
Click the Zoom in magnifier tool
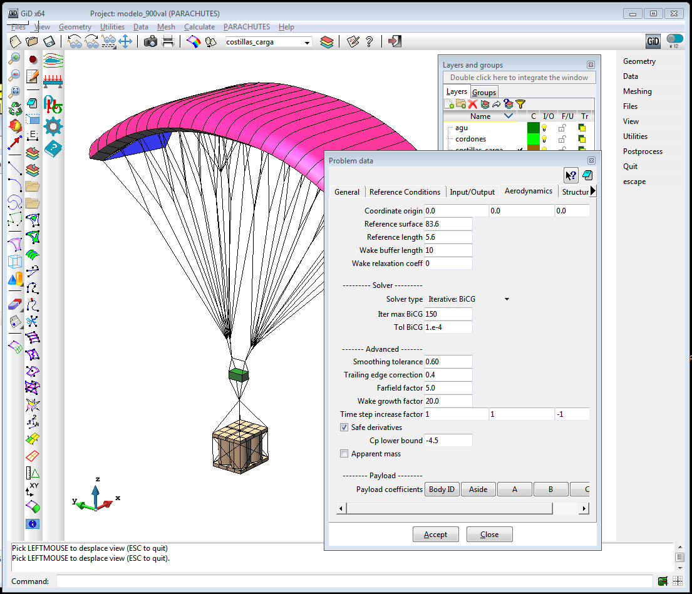pyautogui.click(x=15, y=59)
